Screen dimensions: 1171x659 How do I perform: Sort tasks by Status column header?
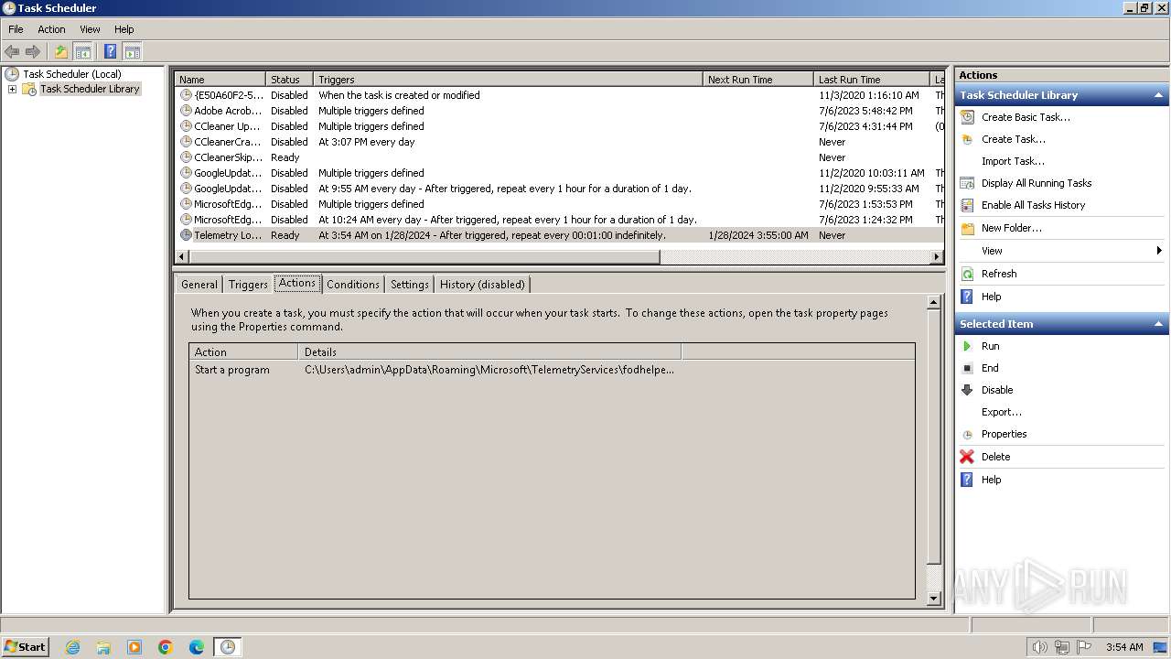289,80
